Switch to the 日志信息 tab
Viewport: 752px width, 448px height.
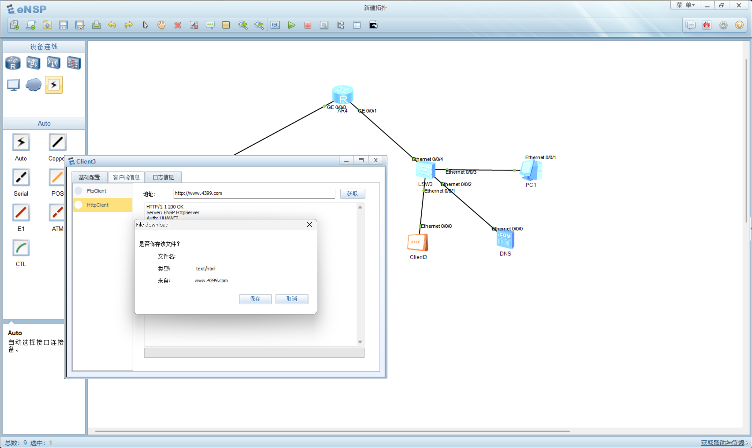click(163, 177)
